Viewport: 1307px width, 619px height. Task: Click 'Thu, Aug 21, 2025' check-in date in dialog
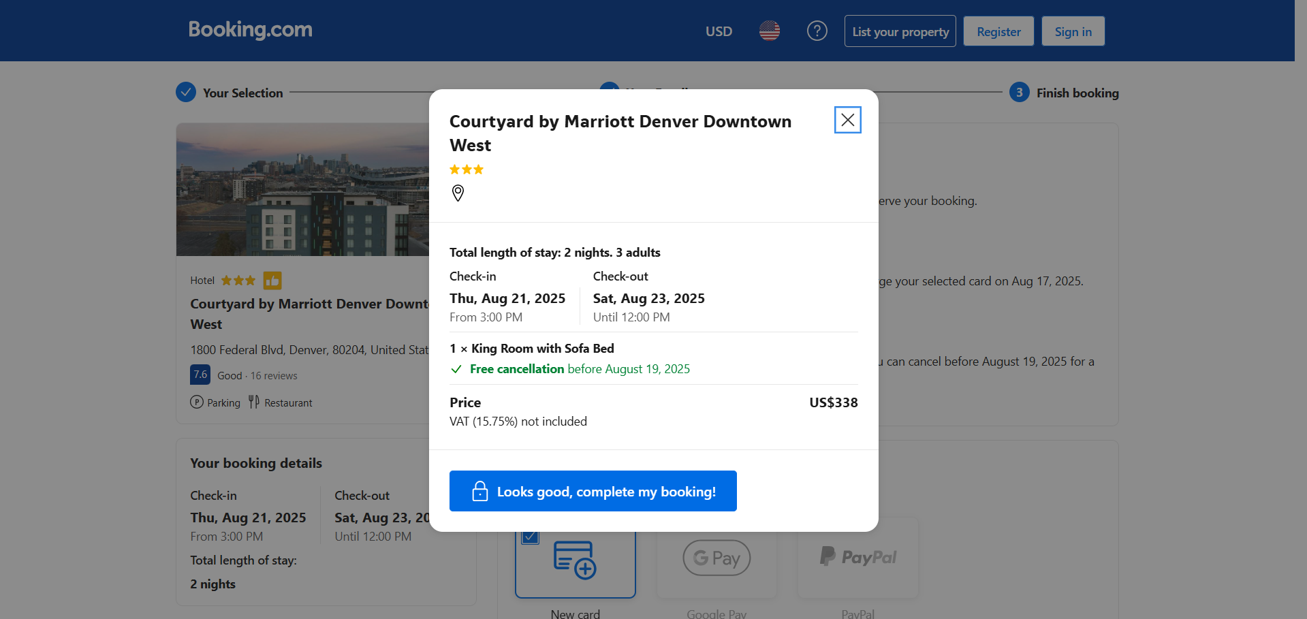point(507,298)
